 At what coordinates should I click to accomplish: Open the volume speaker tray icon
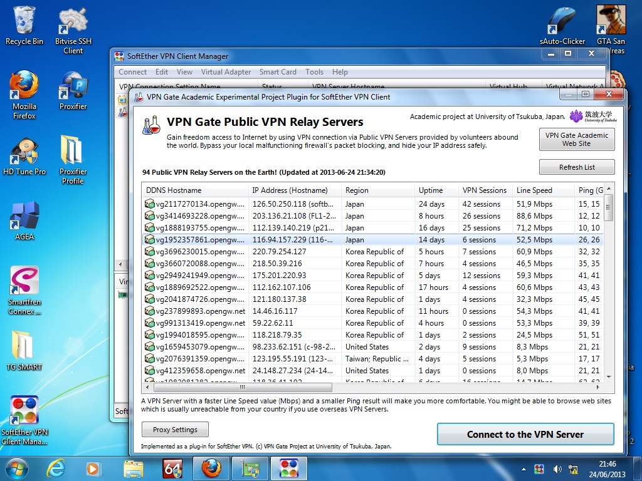click(557, 469)
